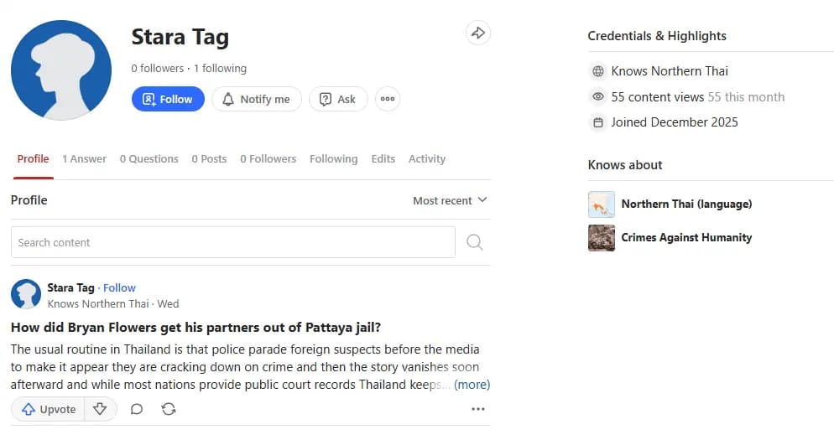Follow Stara Tag using the blue button
The width and height of the screenshot is (834, 445).
(x=168, y=99)
